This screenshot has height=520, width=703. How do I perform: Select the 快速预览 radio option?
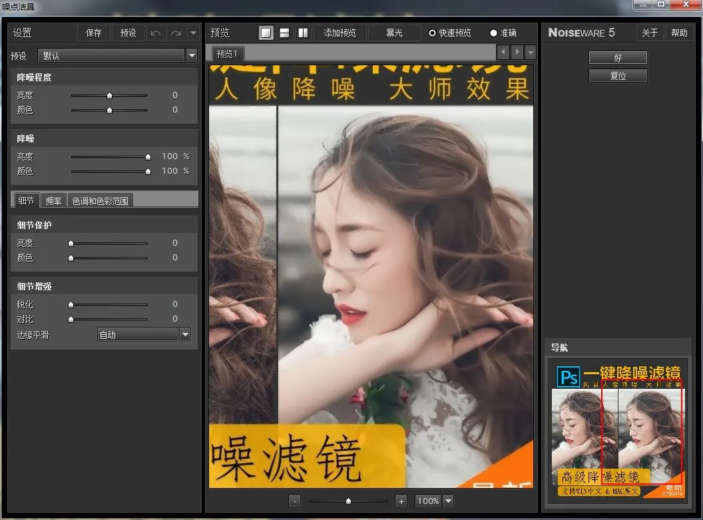(x=432, y=33)
